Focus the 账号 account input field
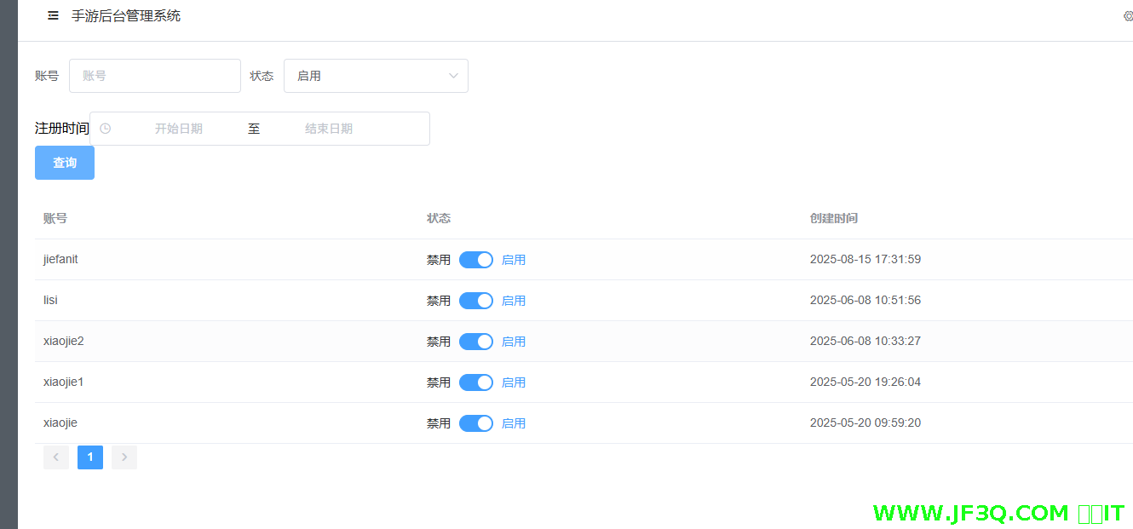This screenshot has height=529, width=1133. 155,76
